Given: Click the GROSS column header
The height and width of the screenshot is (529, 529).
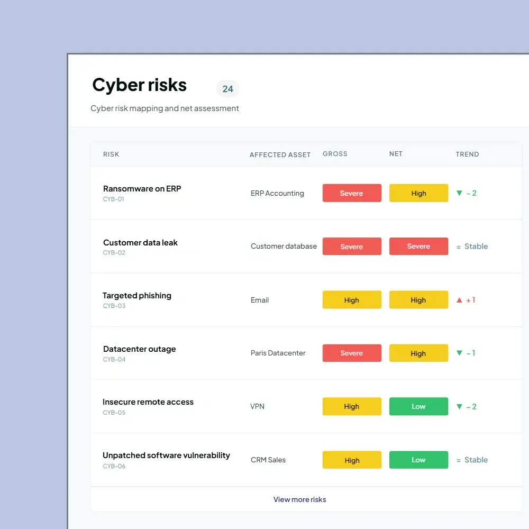Looking at the screenshot, I should tap(335, 154).
